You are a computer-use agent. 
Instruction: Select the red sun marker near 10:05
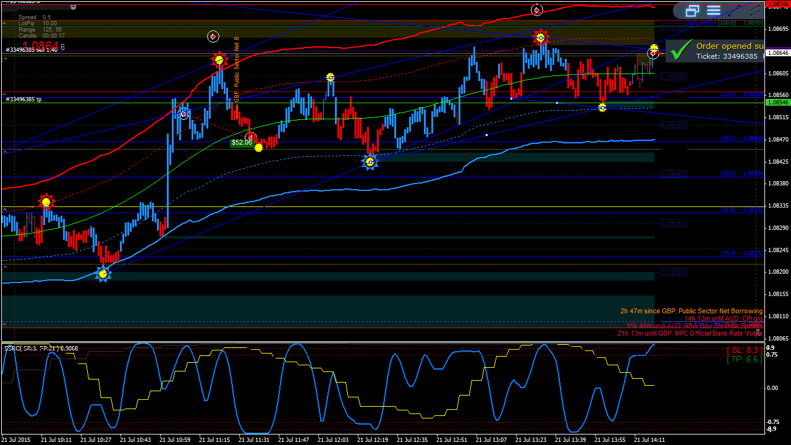[45, 201]
